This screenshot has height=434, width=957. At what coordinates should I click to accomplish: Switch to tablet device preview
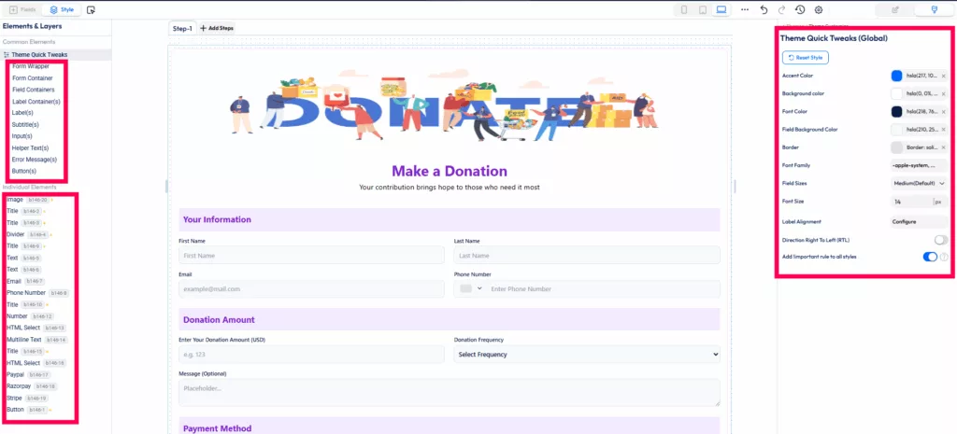click(703, 9)
